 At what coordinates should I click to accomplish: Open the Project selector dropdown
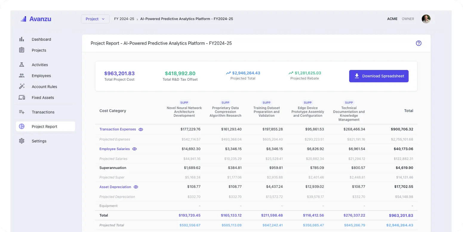pyautogui.click(x=95, y=19)
